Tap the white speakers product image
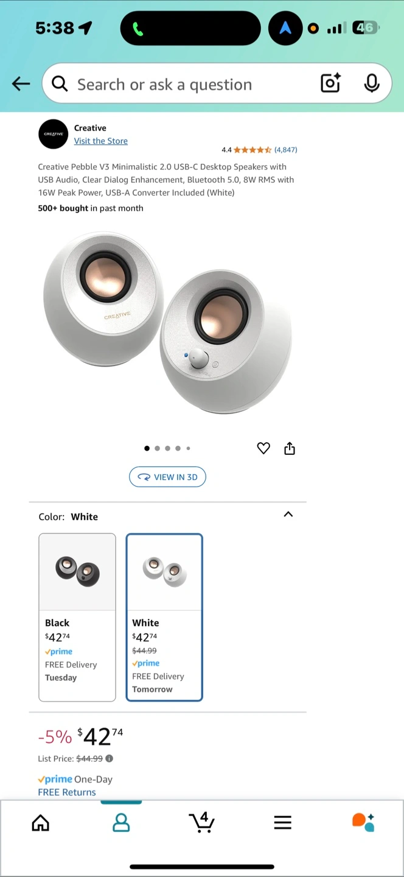Image resolution: width=404 pixels, height=877 pixels. click(x=167, y=323)
